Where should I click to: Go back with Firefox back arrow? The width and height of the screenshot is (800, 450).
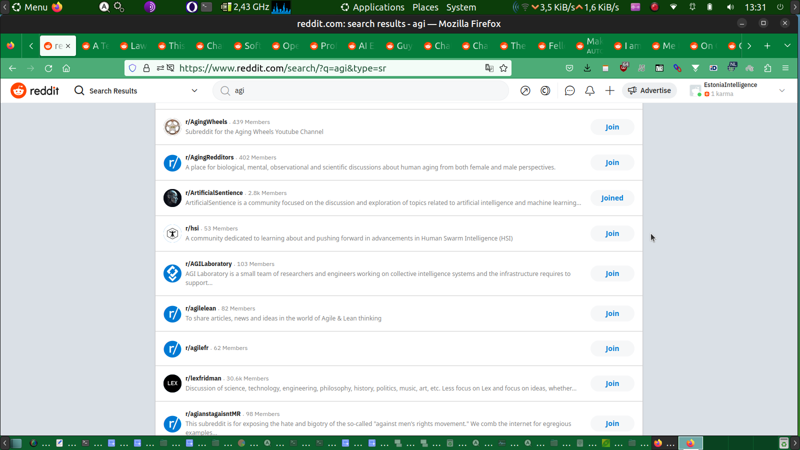click(12, 68)
